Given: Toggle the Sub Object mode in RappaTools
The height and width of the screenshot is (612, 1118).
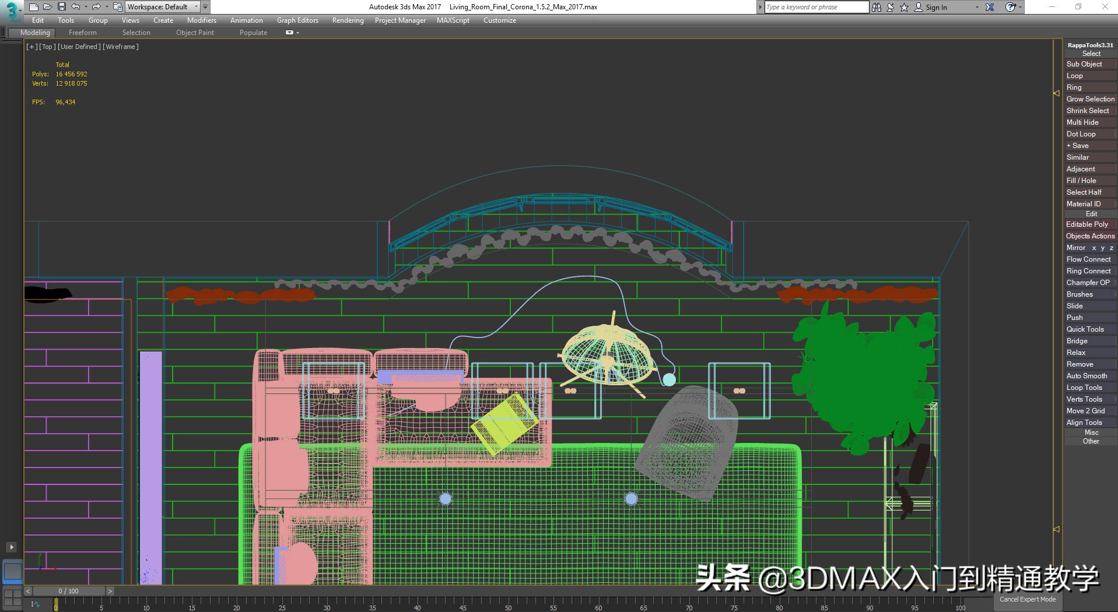Looking at the screenshot, I should [x=1089, y=64].
